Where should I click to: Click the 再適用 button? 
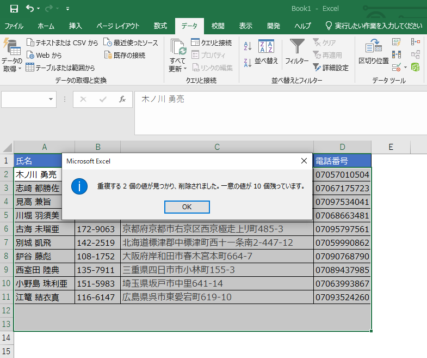coord(327,55)
